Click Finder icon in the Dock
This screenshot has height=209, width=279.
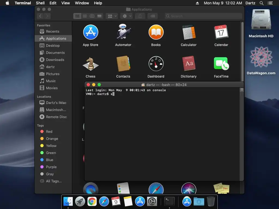pos(68,202)
